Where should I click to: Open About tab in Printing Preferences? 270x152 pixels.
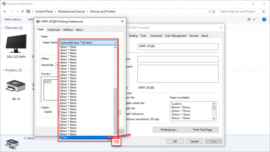point(79,30)
